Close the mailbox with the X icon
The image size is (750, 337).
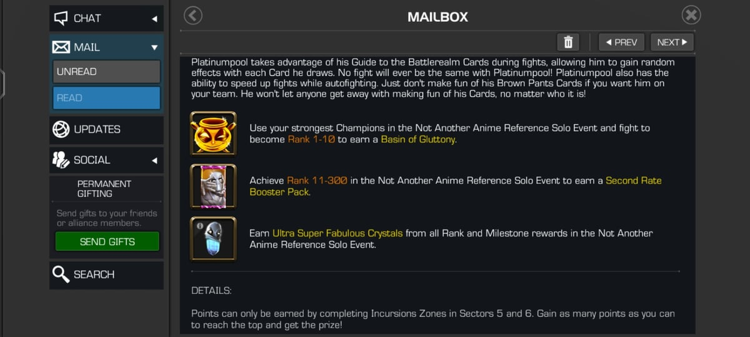[691, 16]
